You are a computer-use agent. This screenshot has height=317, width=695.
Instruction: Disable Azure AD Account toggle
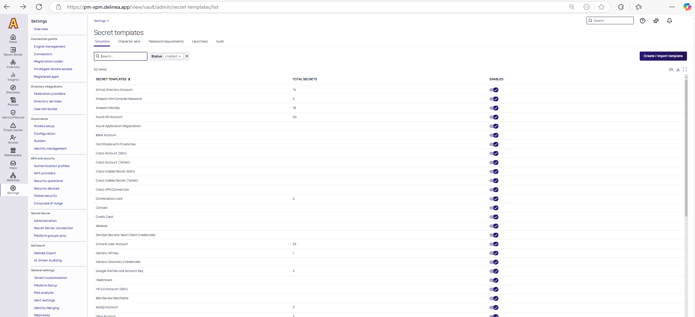point(494,117)
